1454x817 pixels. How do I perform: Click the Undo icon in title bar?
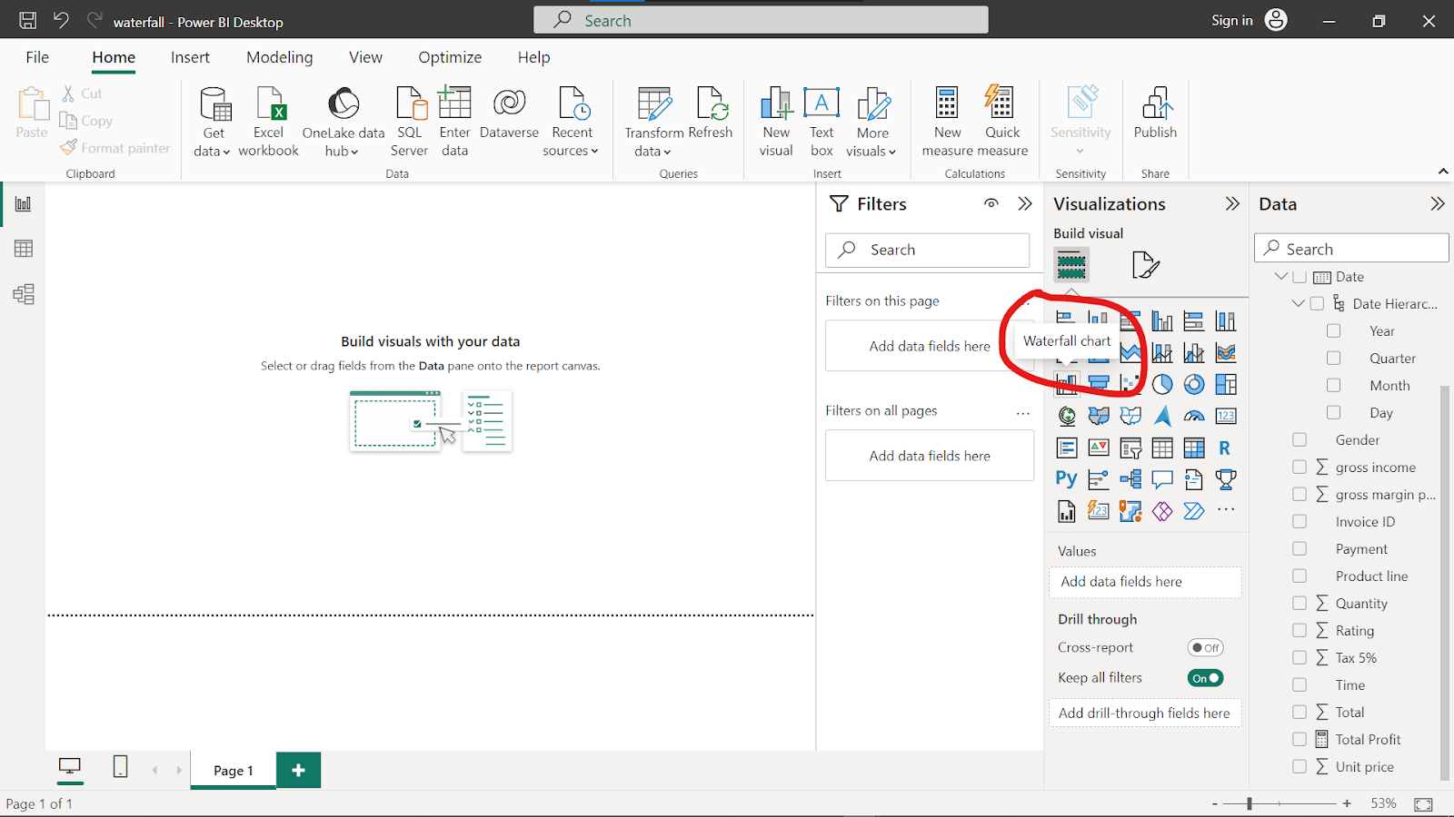point(61,20)
